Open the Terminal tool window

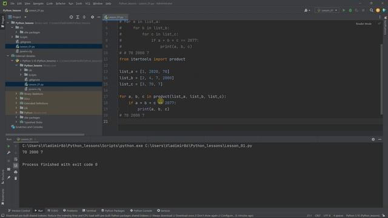(89, 211)
